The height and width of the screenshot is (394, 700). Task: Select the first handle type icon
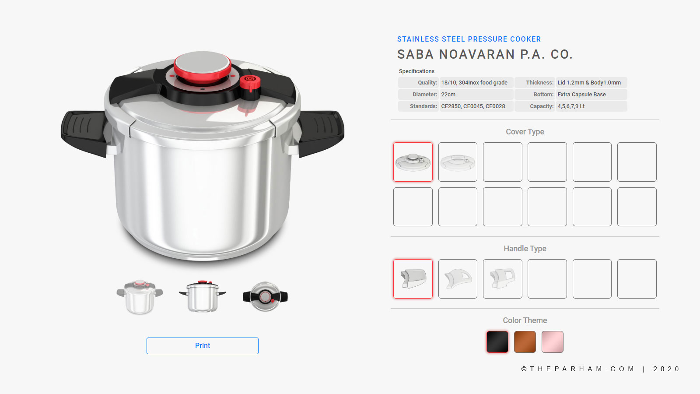(x=413, y=279)
